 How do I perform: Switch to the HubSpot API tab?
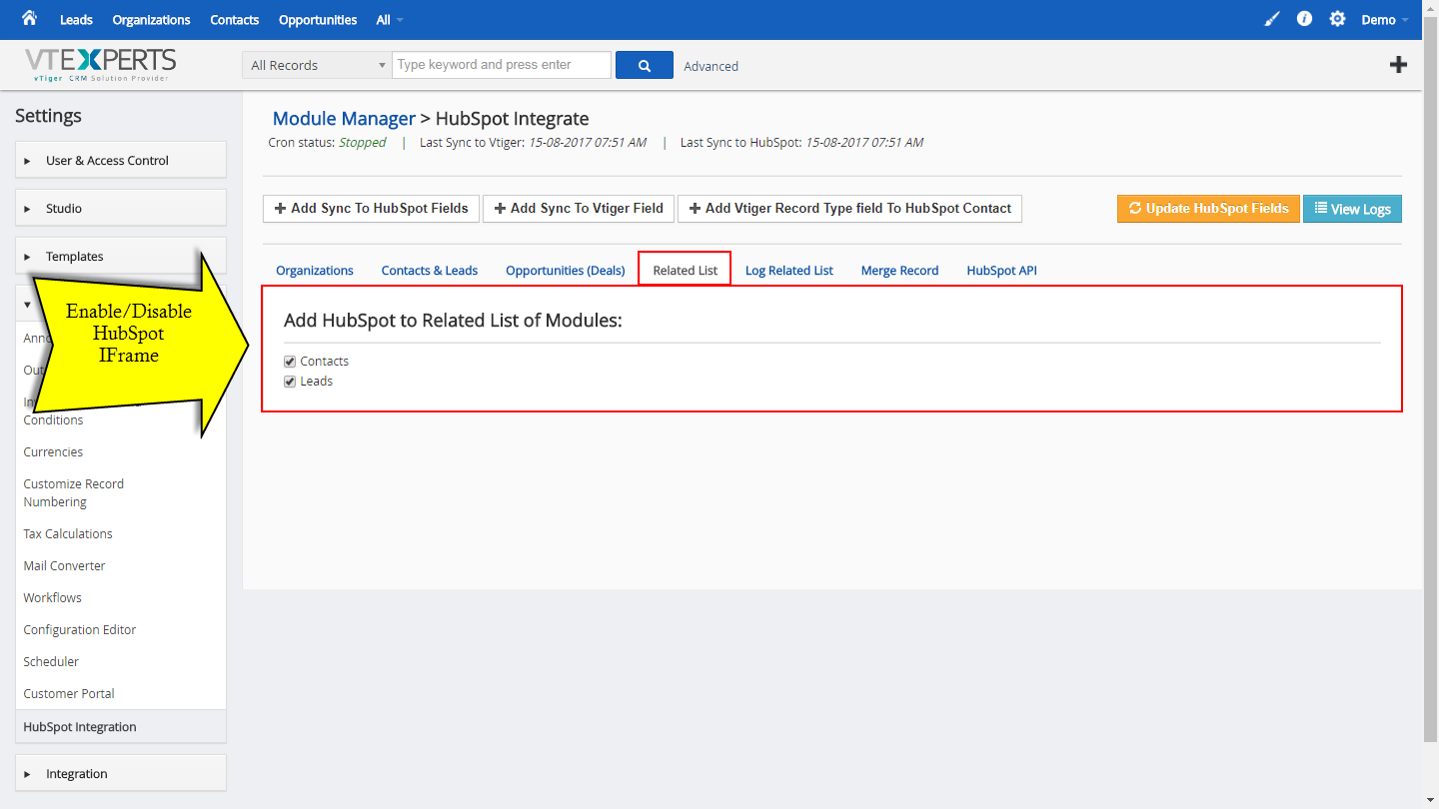[x=1002, y=270]
